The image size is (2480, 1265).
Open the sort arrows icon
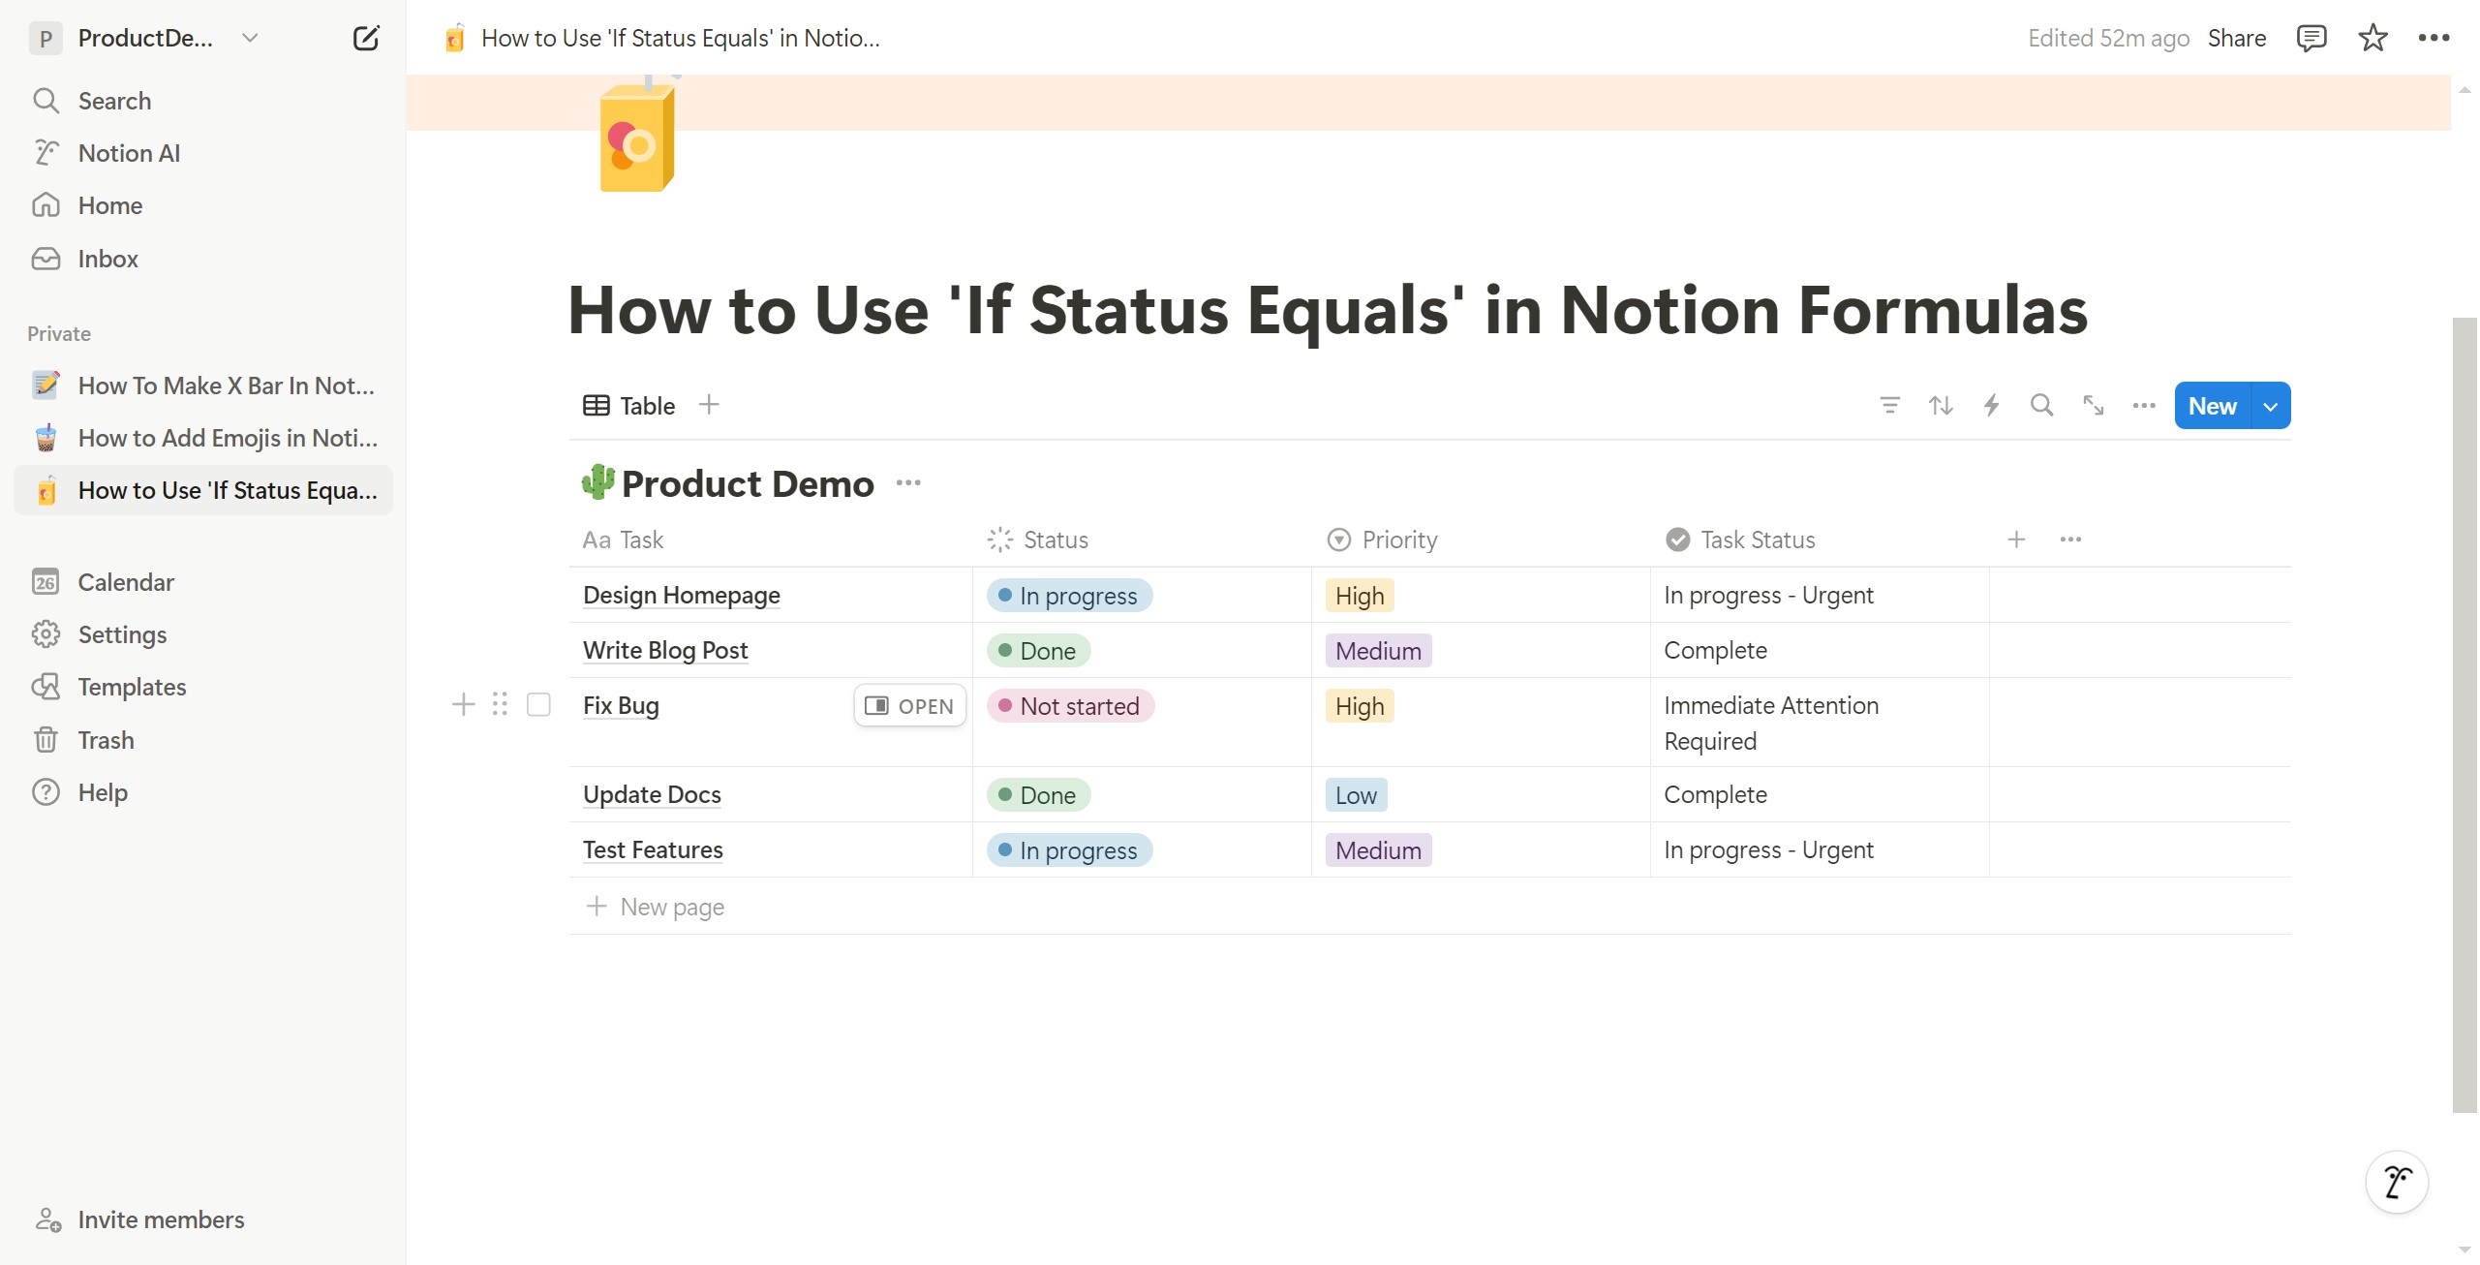[x=1941, y=405]
